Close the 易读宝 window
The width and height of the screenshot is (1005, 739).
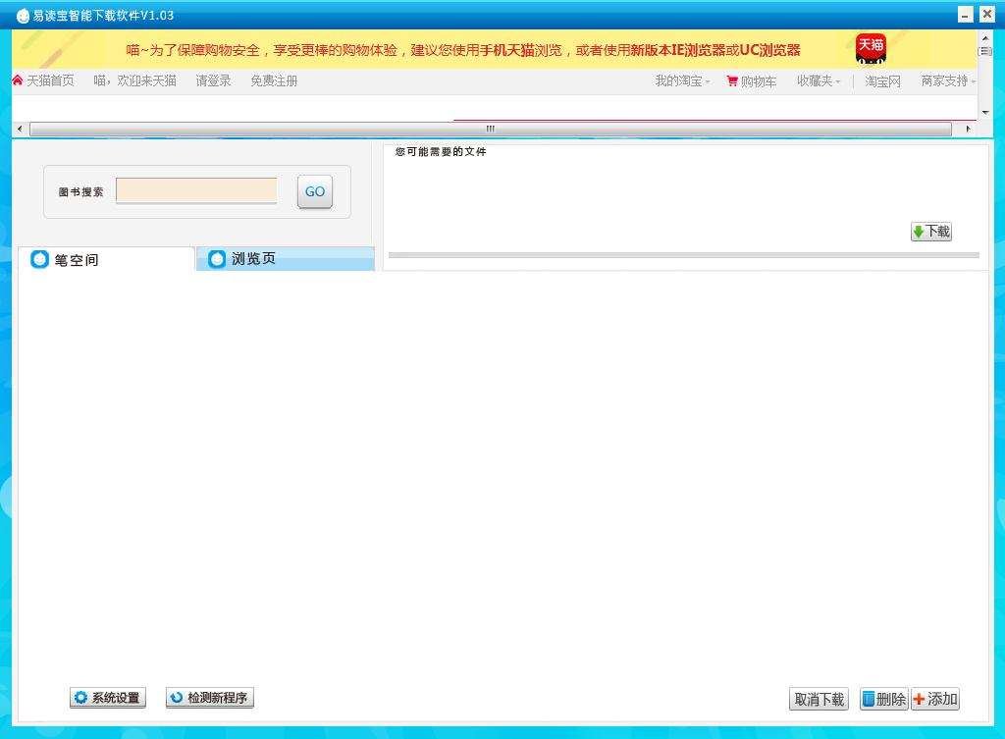click(987, 14)
